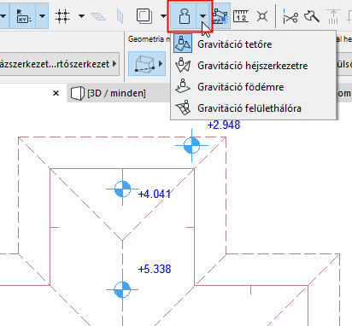
Task: Click Gravitáció héjszerkezetre shell icon
Action: tap(183, 65)
